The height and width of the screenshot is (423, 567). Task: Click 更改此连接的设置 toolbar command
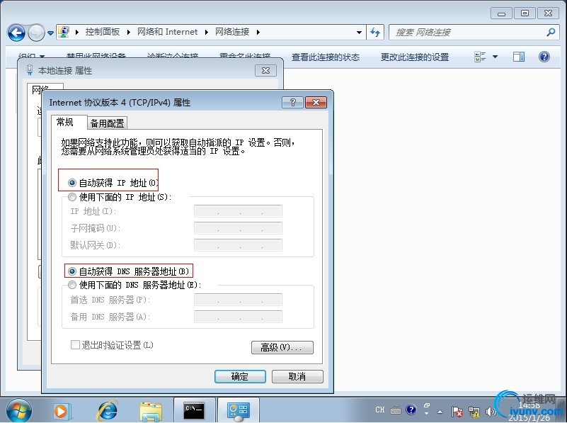pos(415,57)
